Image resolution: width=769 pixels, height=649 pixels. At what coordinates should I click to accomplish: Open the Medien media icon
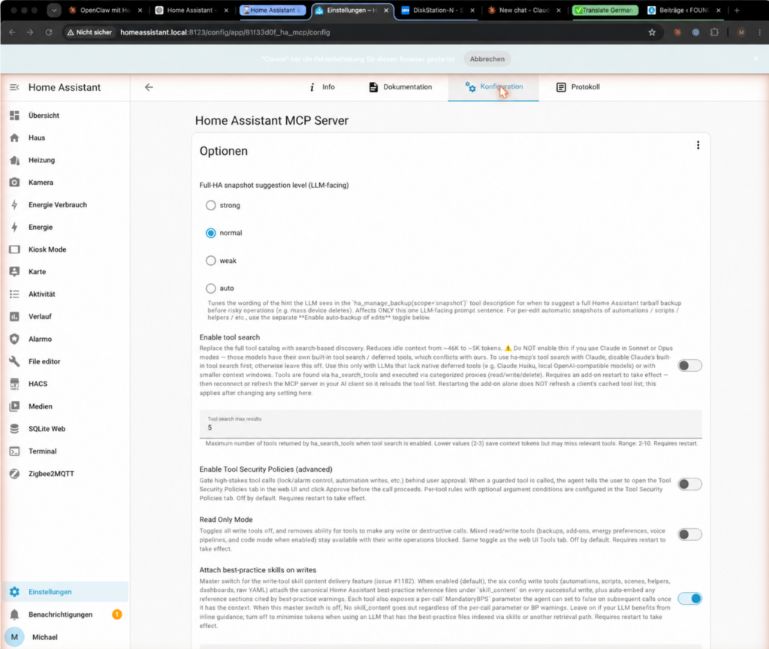[x=14, y=406]
